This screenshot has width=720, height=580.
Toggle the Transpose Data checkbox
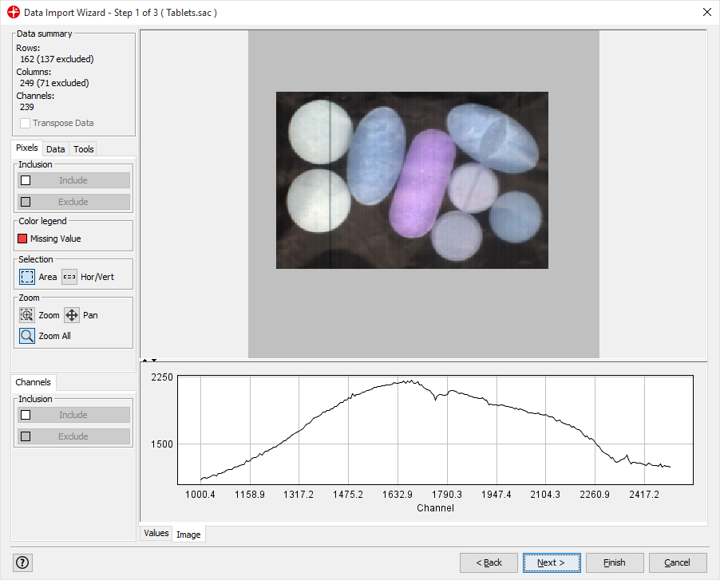click(26, 123)
